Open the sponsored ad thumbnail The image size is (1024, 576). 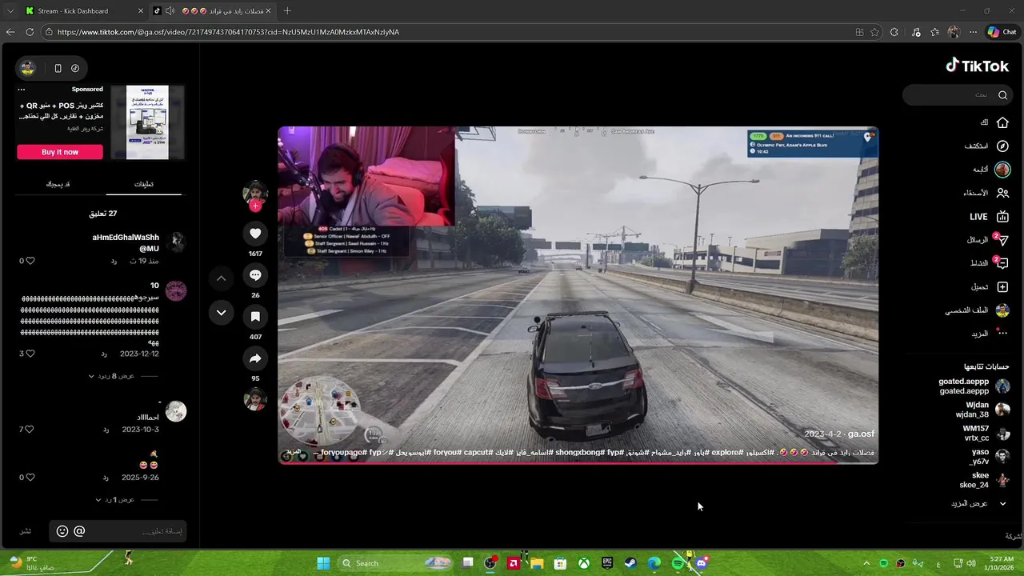pos(147,122)
